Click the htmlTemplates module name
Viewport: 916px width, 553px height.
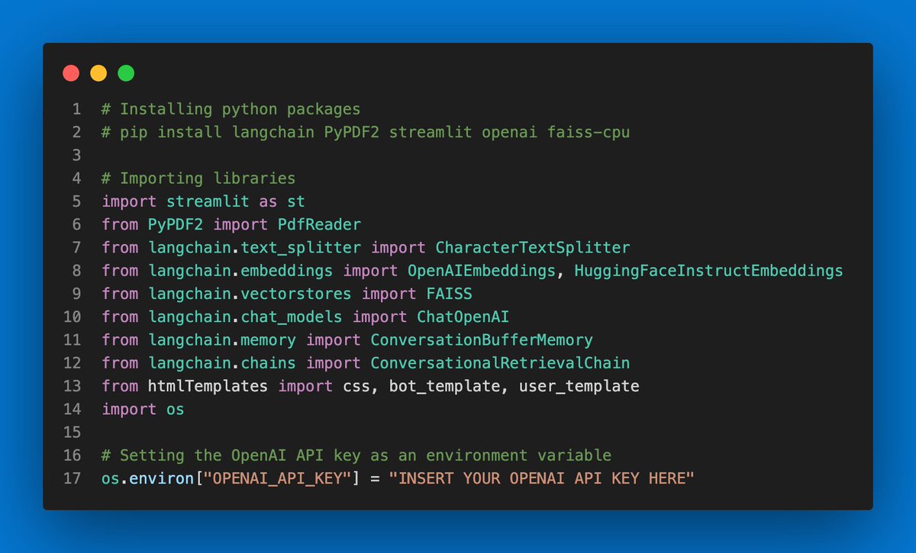point(208,386)
